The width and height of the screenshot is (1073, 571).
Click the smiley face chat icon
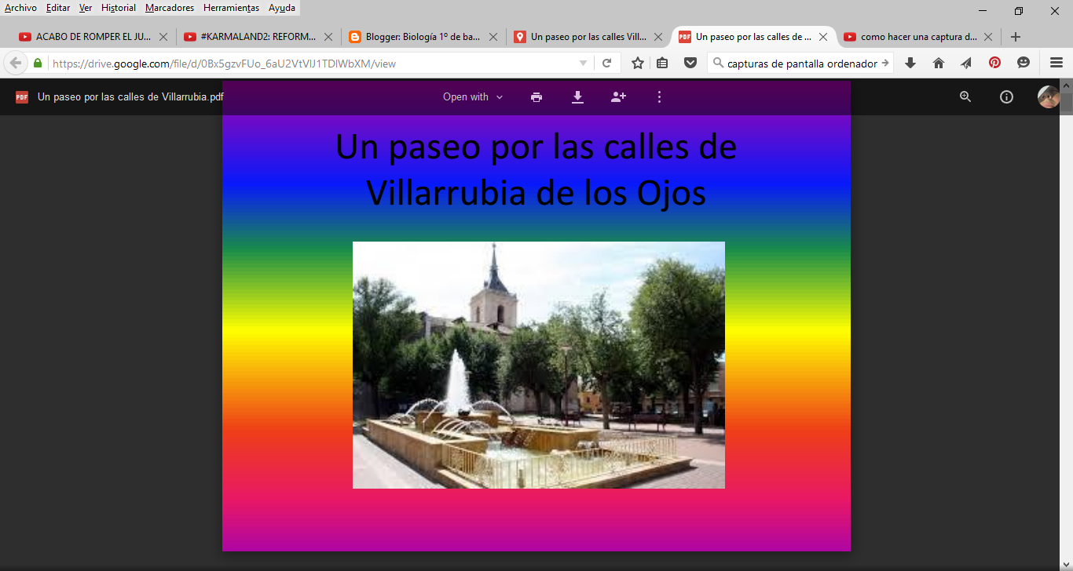pos(1023,63)
